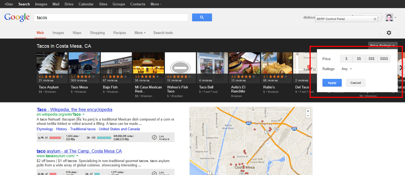The height and width of the screenshot is (175, 405).
Task: Select the $$$$ price filter
Action: click(384, 59)
